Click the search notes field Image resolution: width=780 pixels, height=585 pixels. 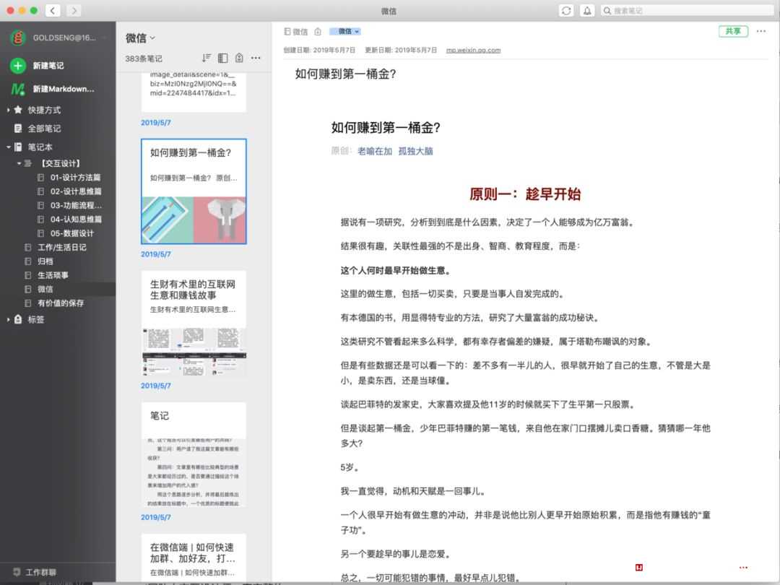(x=688, y=10)
